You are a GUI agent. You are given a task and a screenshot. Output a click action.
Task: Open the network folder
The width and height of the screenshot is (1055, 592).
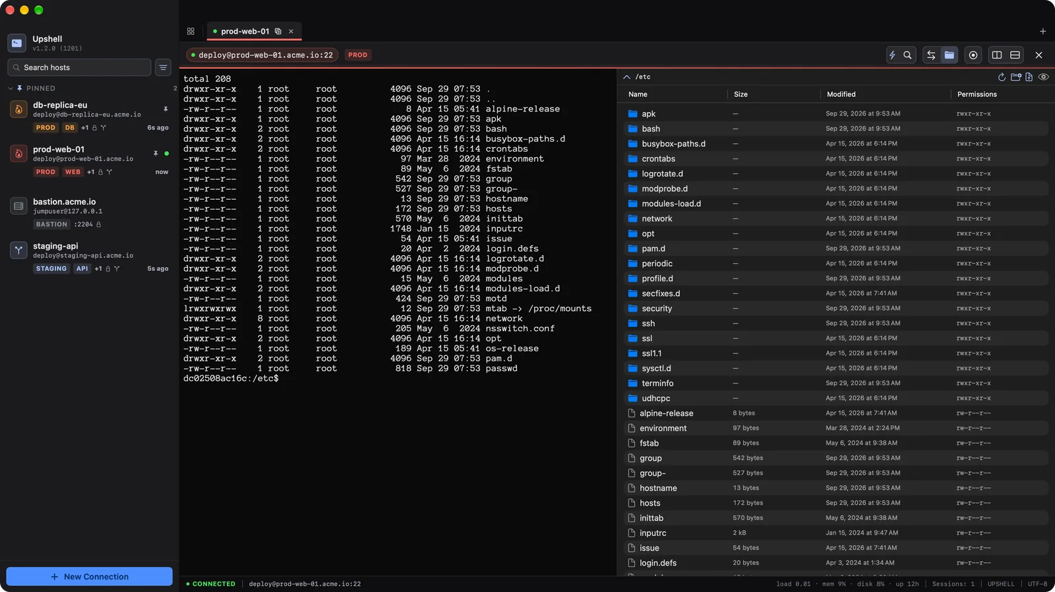[x=836, y=218]
